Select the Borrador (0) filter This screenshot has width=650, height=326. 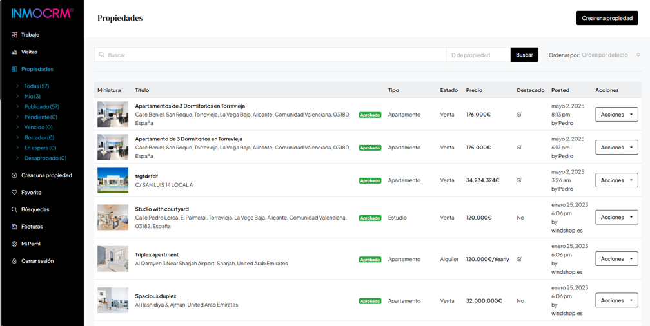39,137
